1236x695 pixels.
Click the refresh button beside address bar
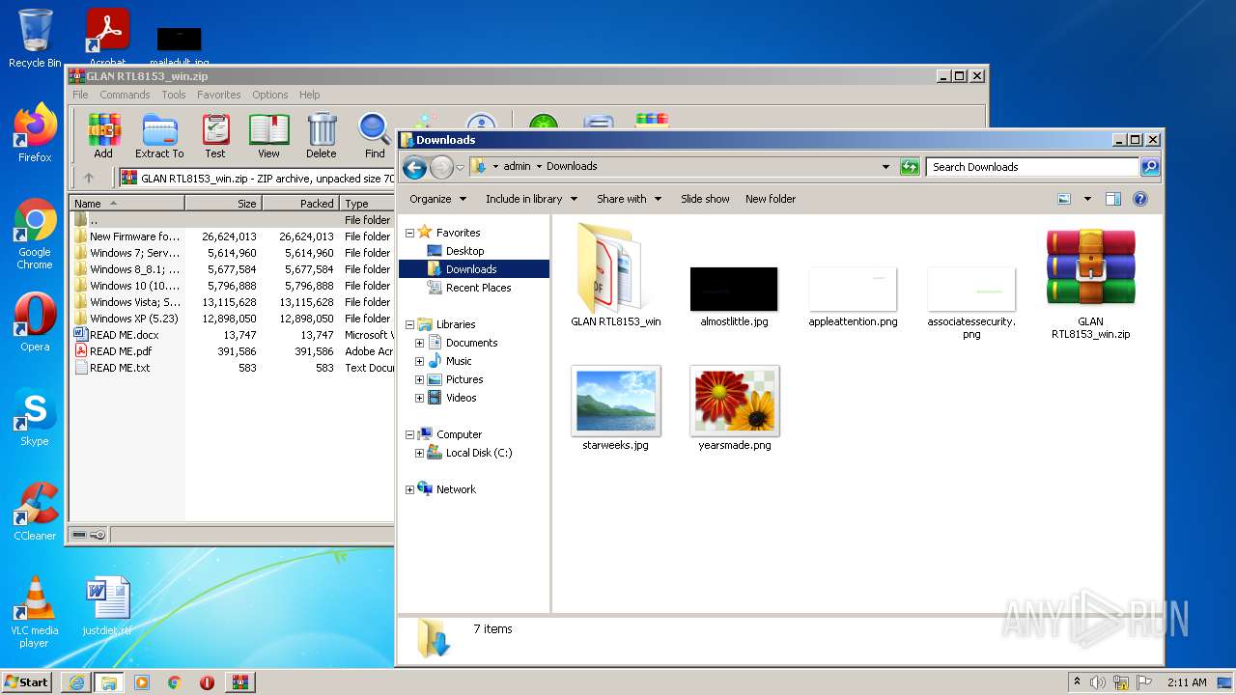[x=909, y=167]
